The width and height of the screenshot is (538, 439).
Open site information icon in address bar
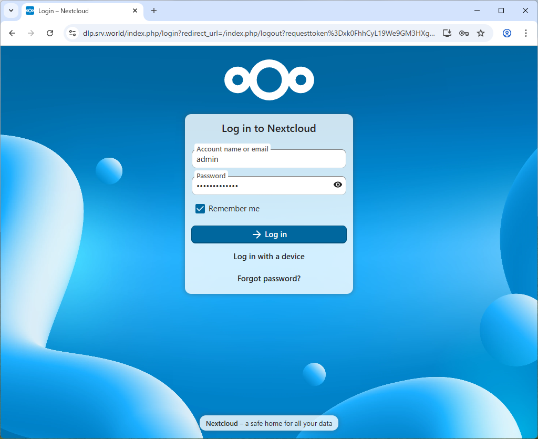point(73,33)
